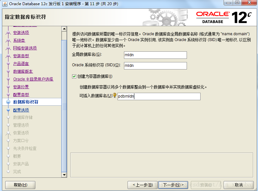Click the 安装(I) disabled button

pyautogui.click(x=206, y=185)
